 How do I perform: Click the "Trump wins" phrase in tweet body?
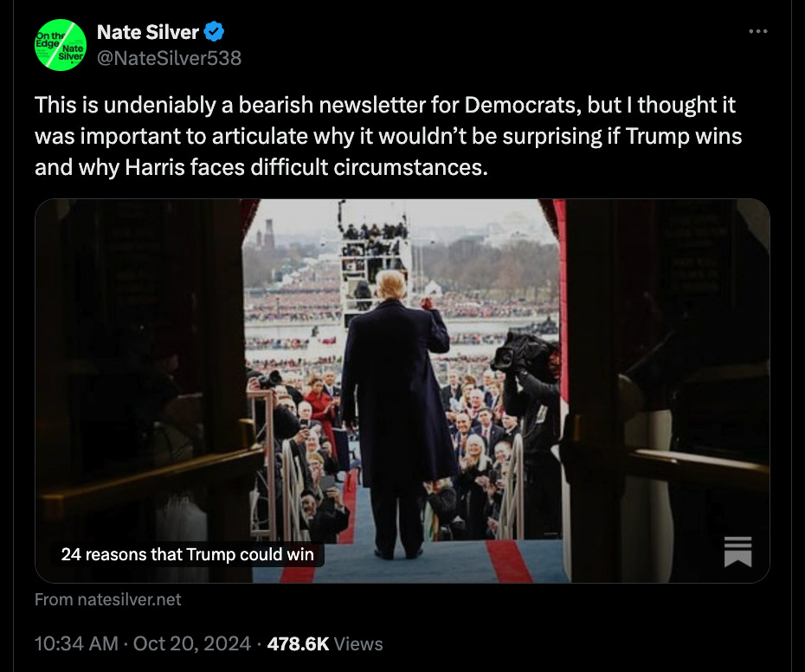click(x=684, y=136)
